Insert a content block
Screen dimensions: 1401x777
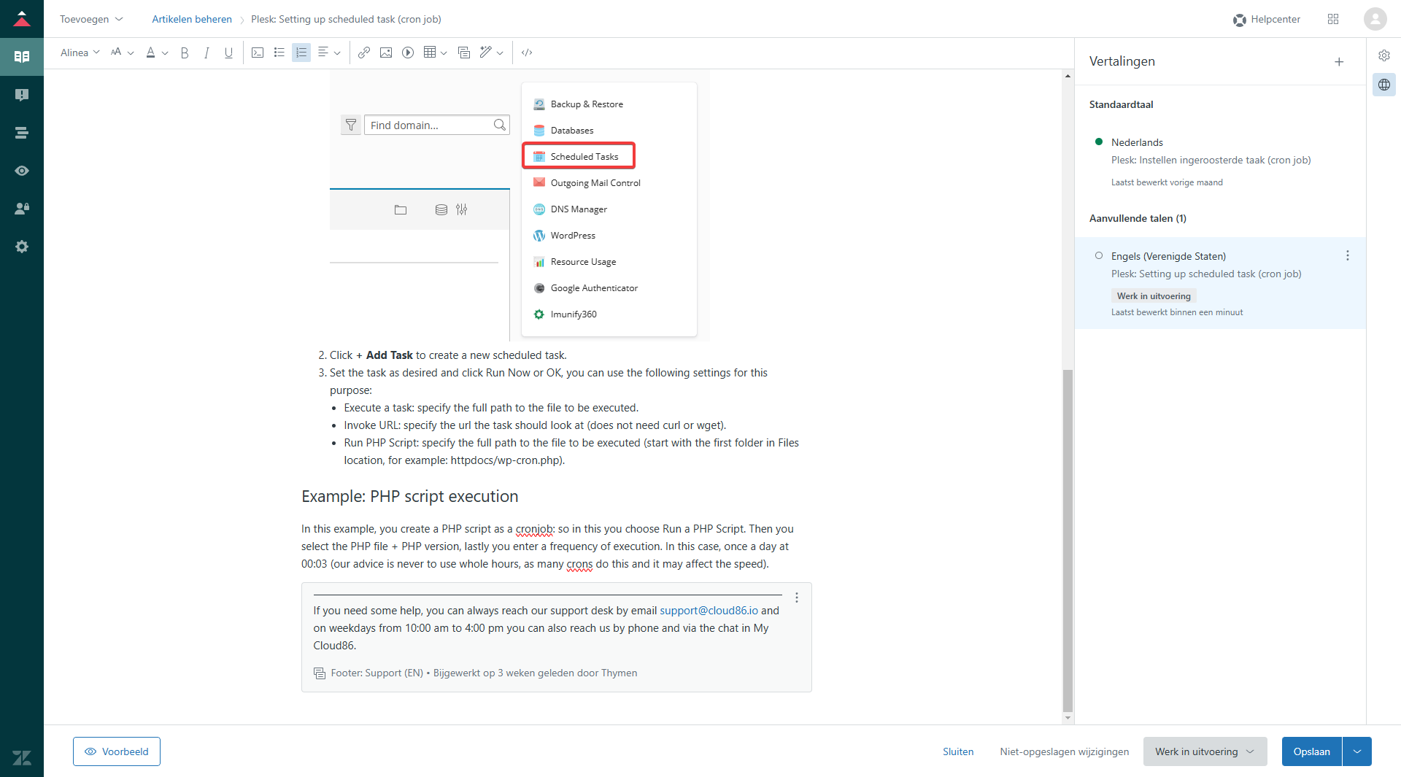[x=464, y=53]
